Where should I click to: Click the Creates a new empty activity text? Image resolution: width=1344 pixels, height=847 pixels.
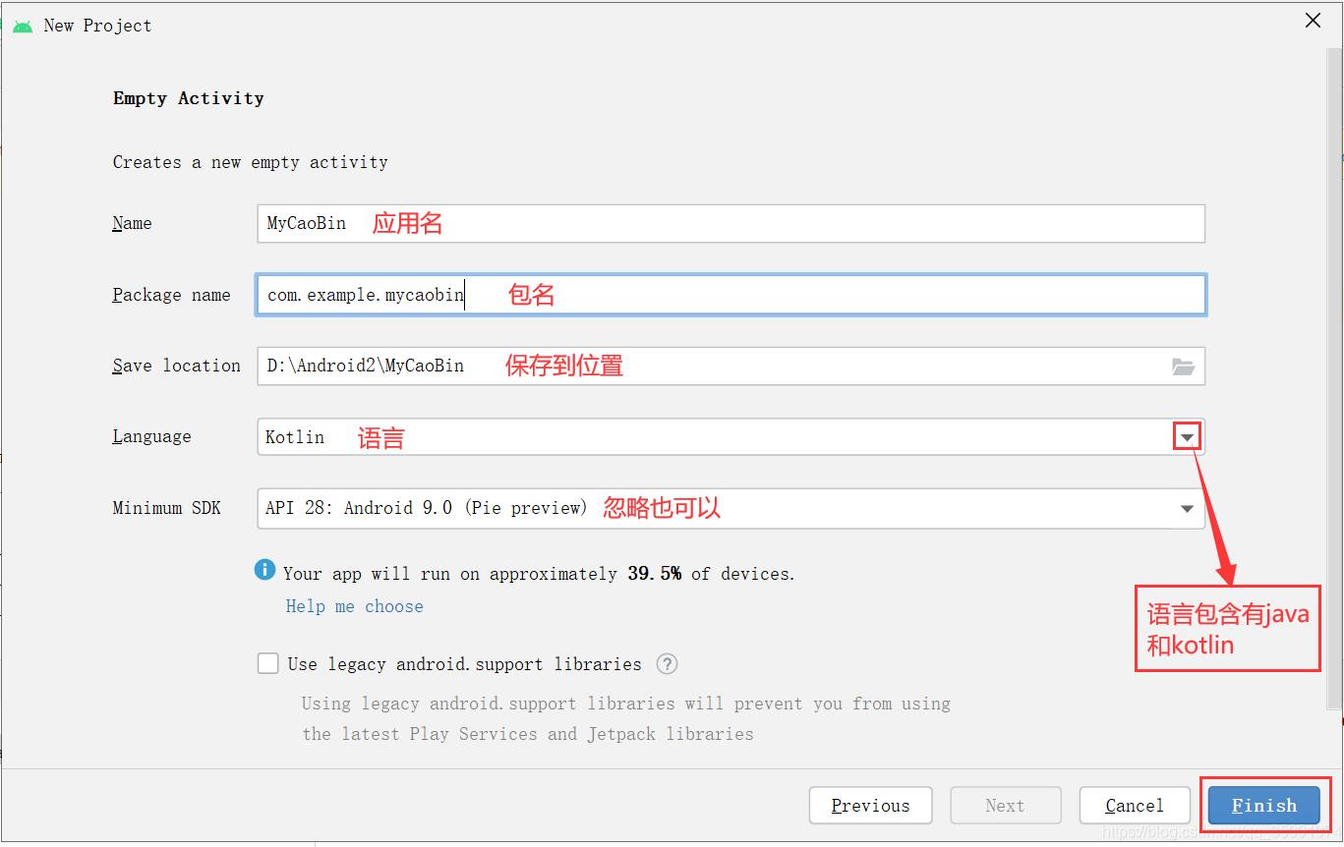250,162
